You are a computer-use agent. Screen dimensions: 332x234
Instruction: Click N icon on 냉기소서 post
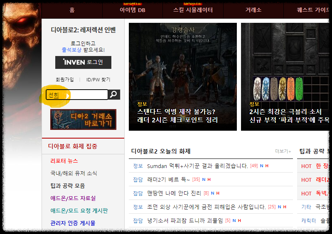click(x=234, y=220)
